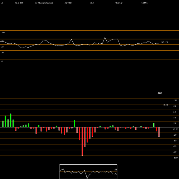Viewport: 179px width, 179px height.
Task: Click the RSI axis label 50 on the left
Action: 3,47
